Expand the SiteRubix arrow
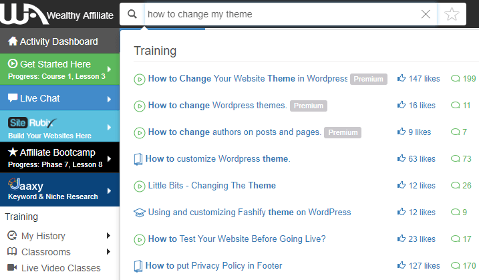479x280 pixels. [109, 128]
